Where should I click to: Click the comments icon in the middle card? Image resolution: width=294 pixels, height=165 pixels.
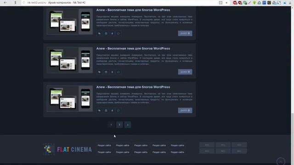[x=119, y=72]
